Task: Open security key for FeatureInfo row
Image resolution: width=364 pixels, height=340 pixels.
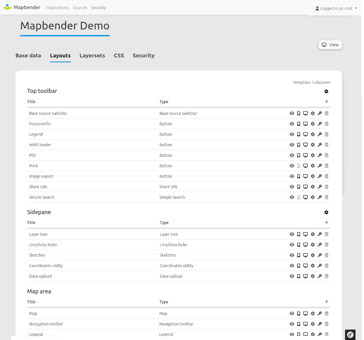Action: pyautogui.click(x=320, y=124)
